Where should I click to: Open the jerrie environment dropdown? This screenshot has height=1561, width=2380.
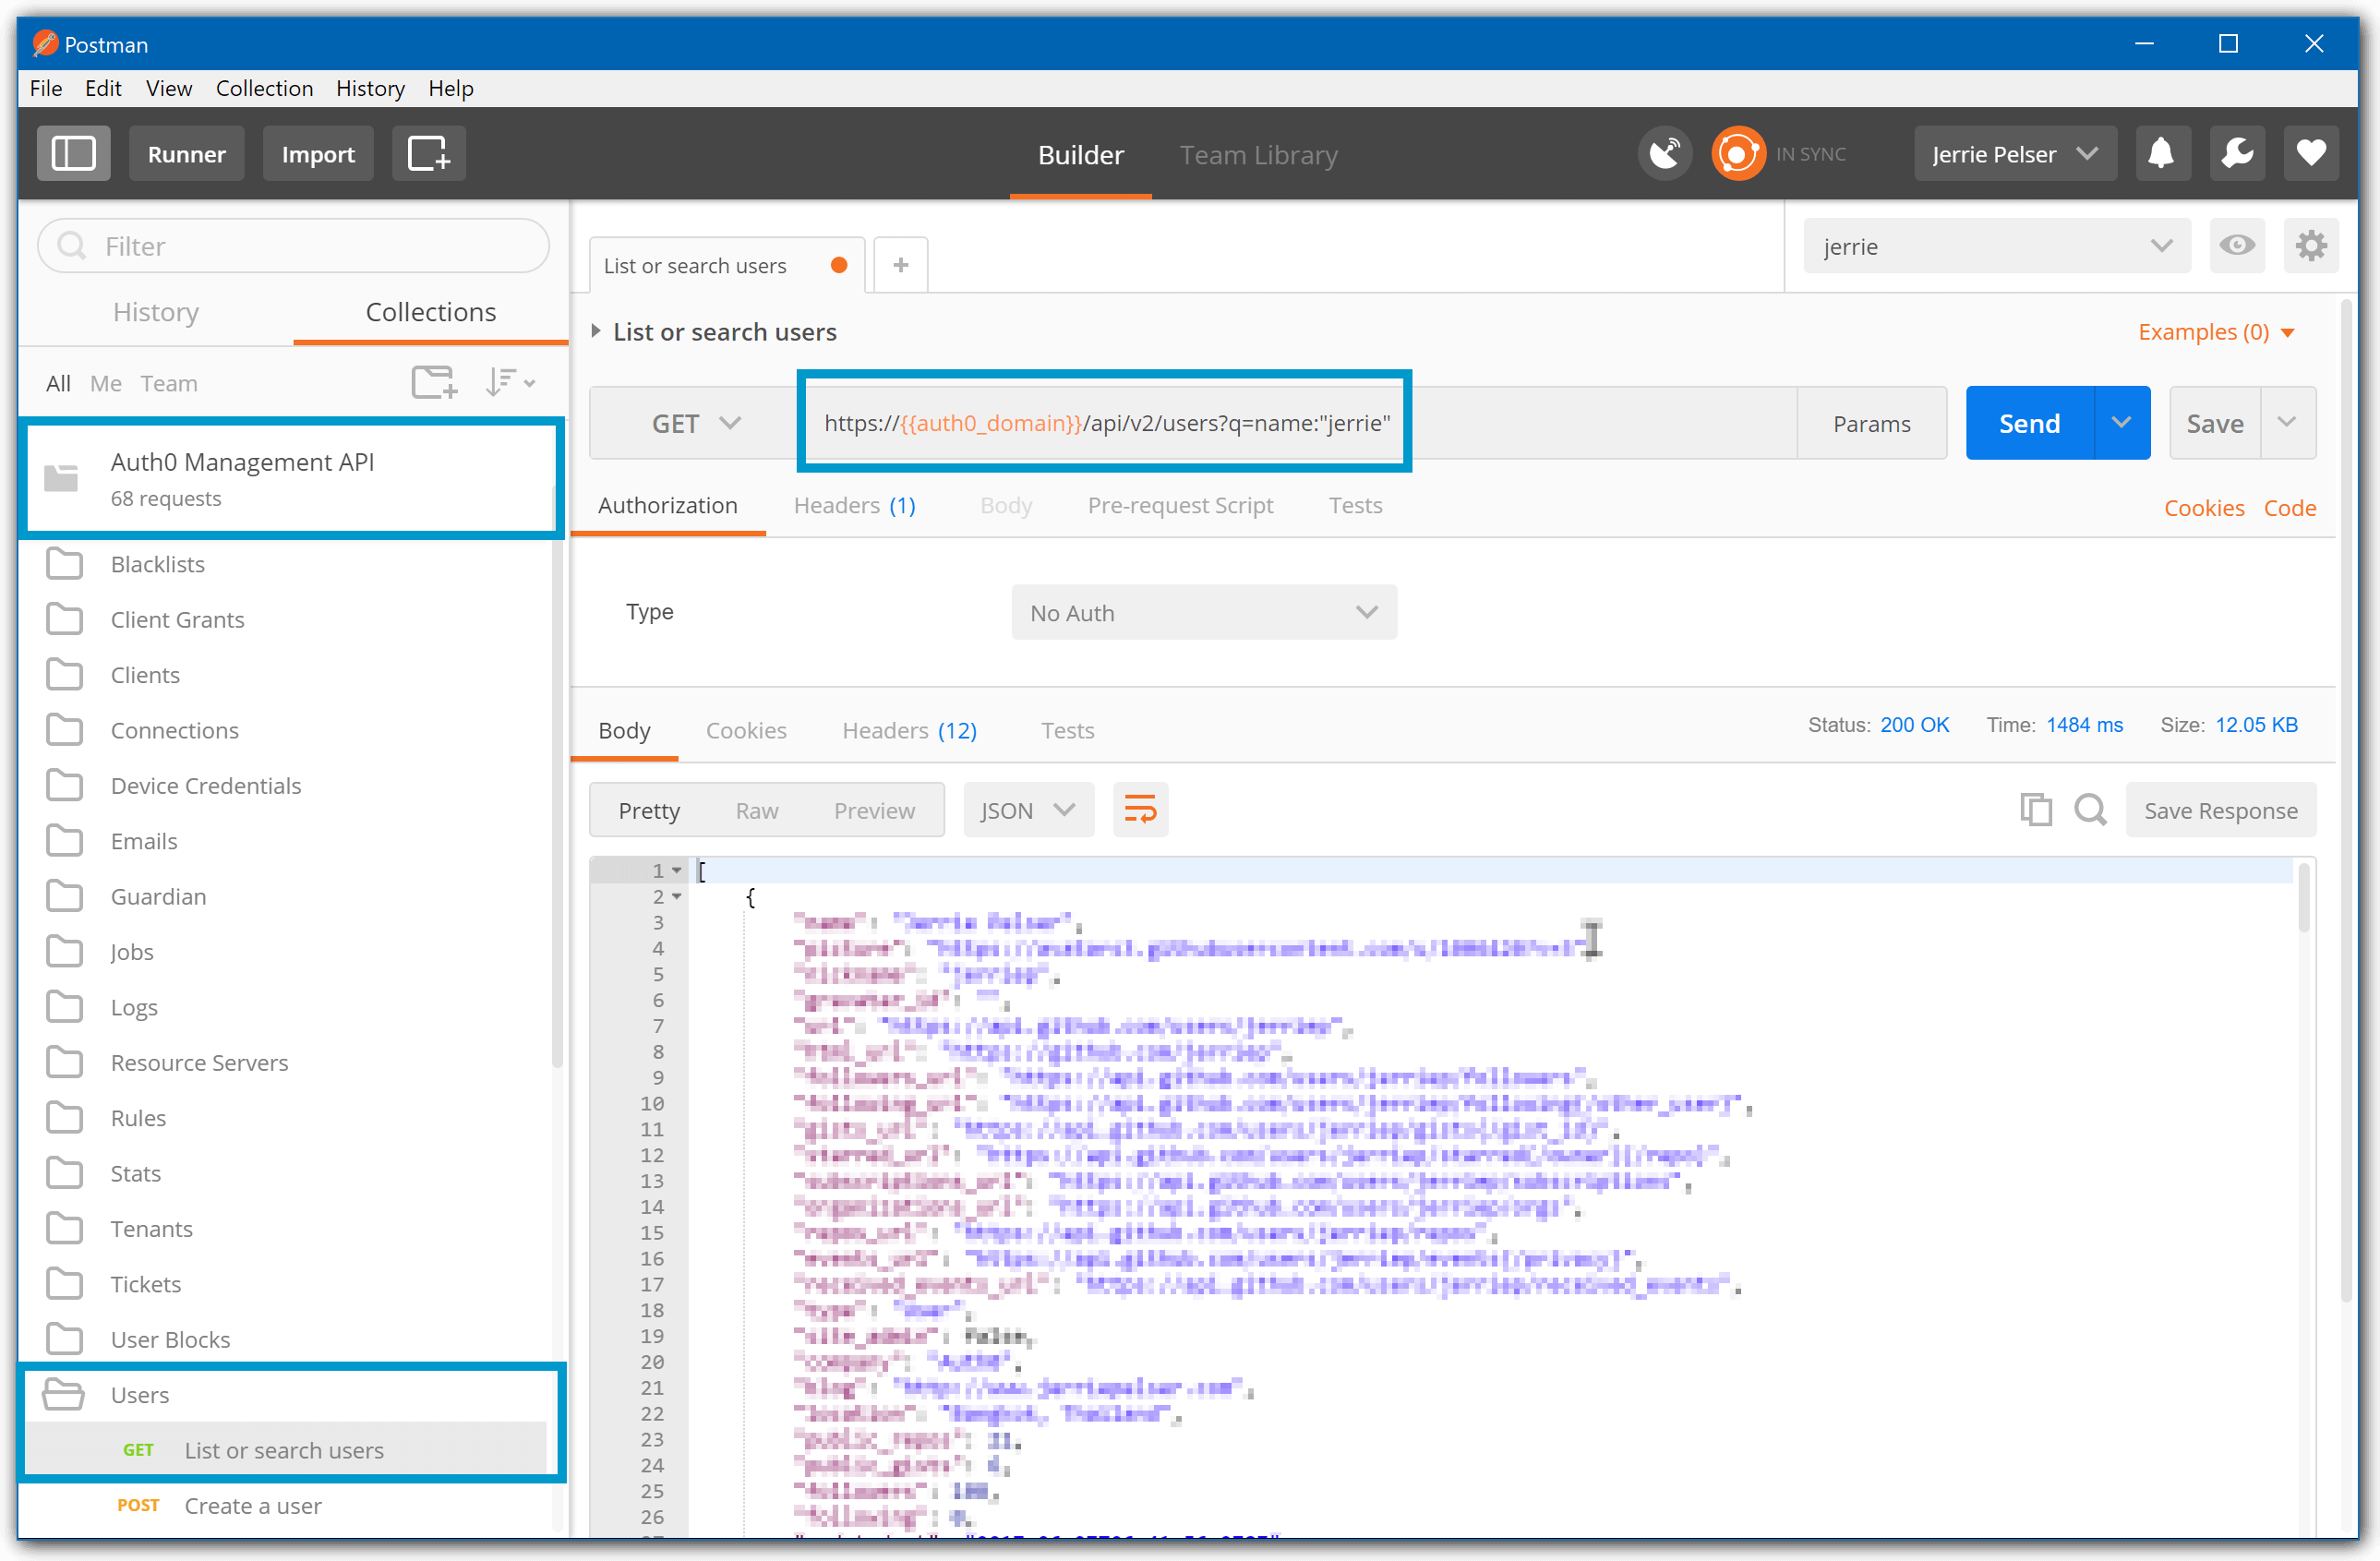(1995, 245)
